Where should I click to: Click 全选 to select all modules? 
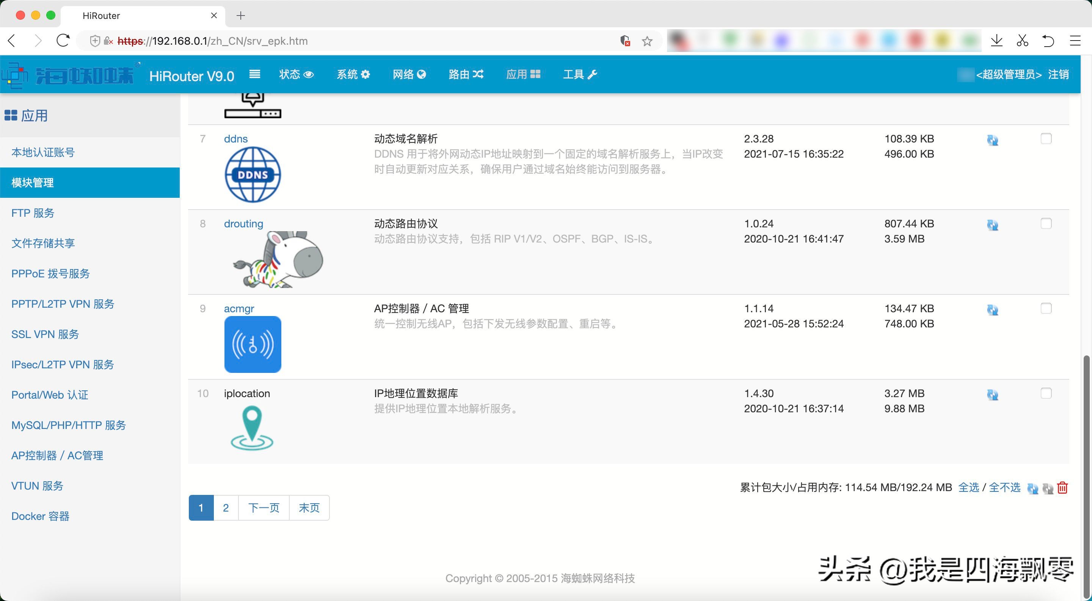tap(968, 487)
